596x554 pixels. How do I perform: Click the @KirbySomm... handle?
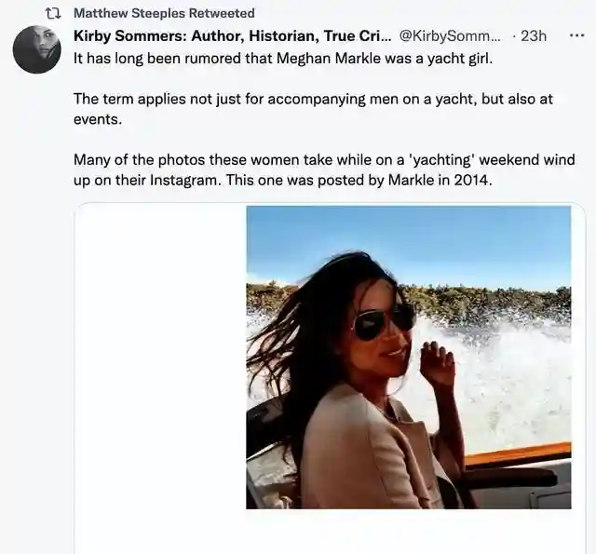tap(450, 36)
